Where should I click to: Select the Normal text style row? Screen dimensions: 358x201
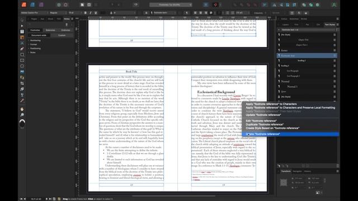[307, 82]
